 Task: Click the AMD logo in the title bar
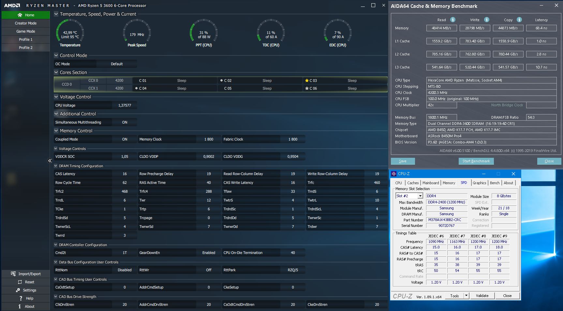click(x=12, y=6)
